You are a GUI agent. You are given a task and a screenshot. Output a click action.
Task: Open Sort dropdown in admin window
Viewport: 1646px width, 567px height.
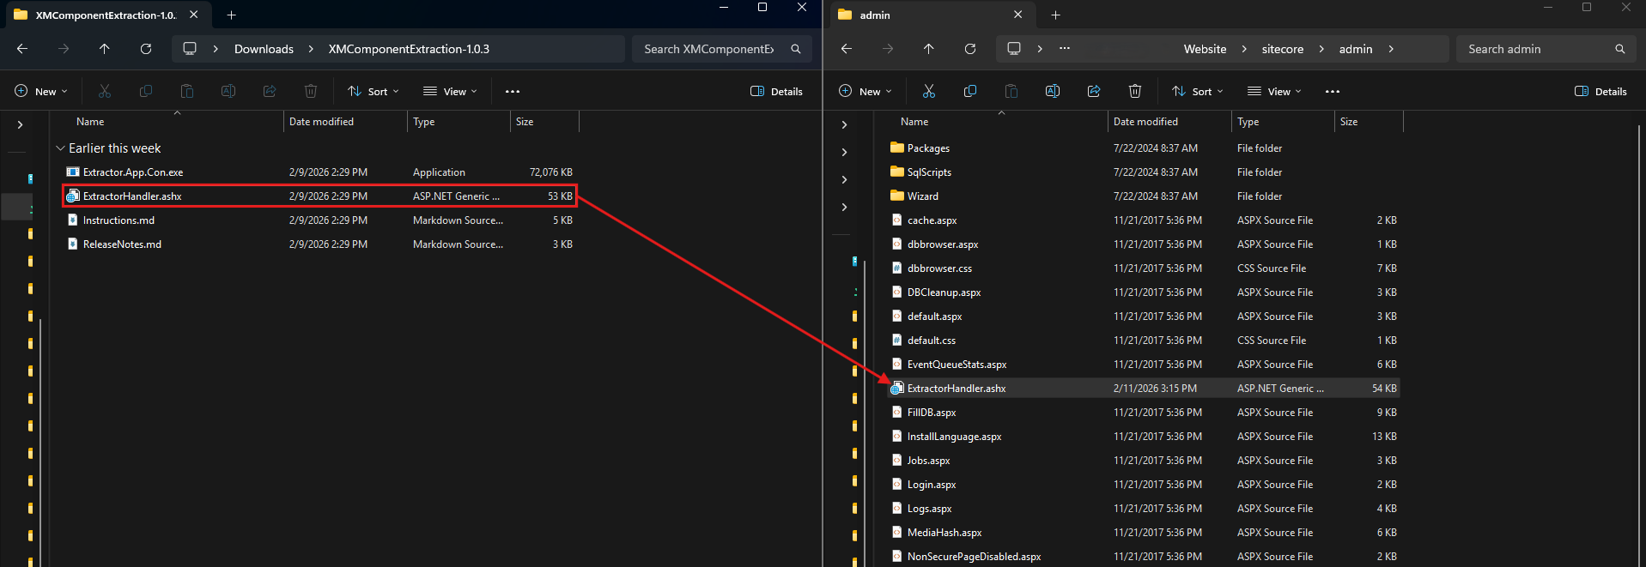[x=1198, y=91]
